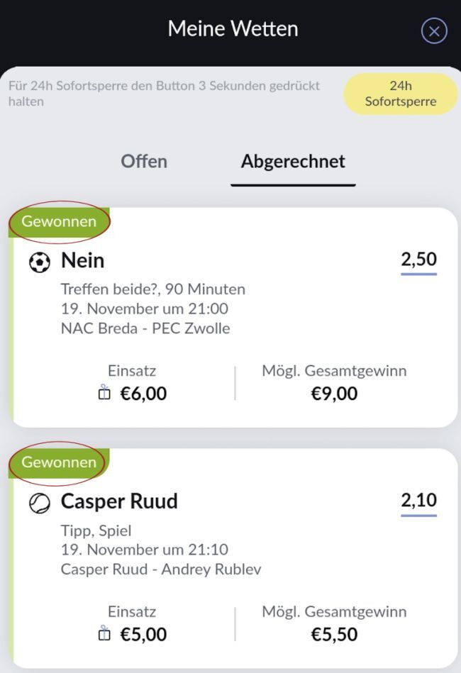The image size is (461, 673).
Task: Click the 2,10 odds value
Action: (x=418, y=500)
